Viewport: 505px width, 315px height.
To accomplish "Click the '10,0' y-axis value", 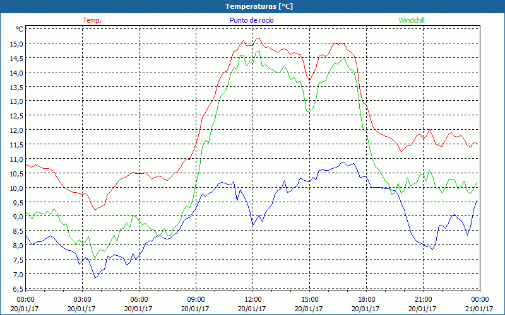I will point(16,188).
